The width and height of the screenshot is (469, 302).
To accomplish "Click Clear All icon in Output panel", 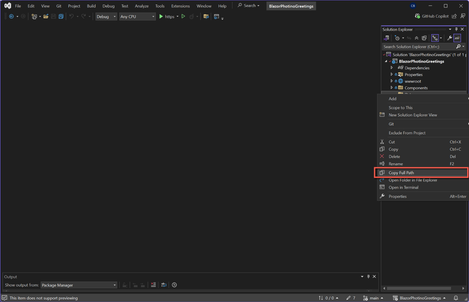I will point(153,285).
